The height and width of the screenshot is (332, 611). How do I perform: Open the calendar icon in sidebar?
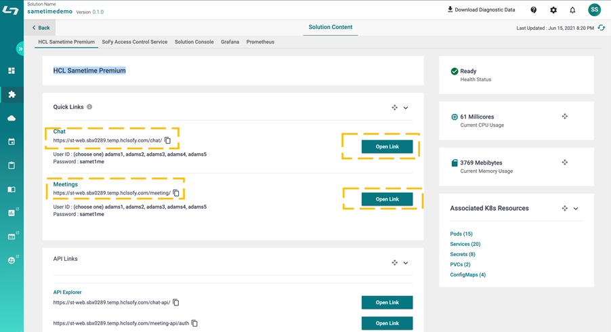tap(12, 142)
